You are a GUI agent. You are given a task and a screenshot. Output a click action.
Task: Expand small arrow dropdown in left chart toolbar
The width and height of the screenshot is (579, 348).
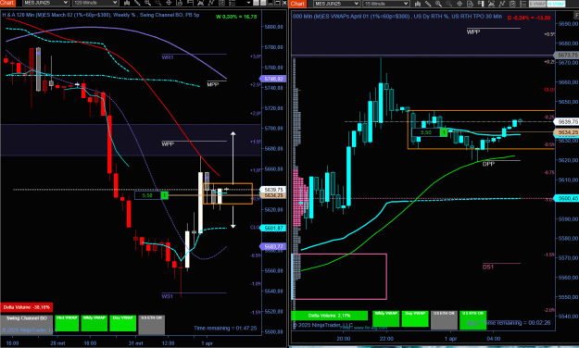click(248, 3)
